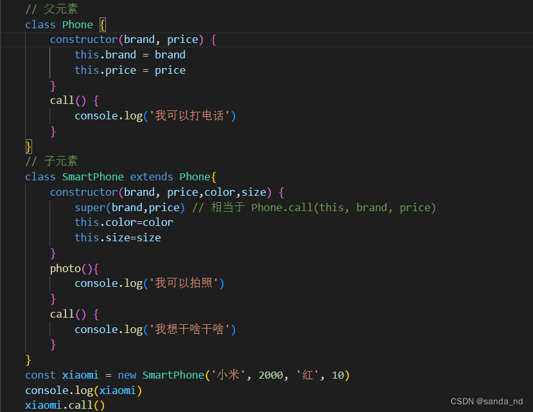Click the 'photo(){' method declaration

(x=74, y=269)
